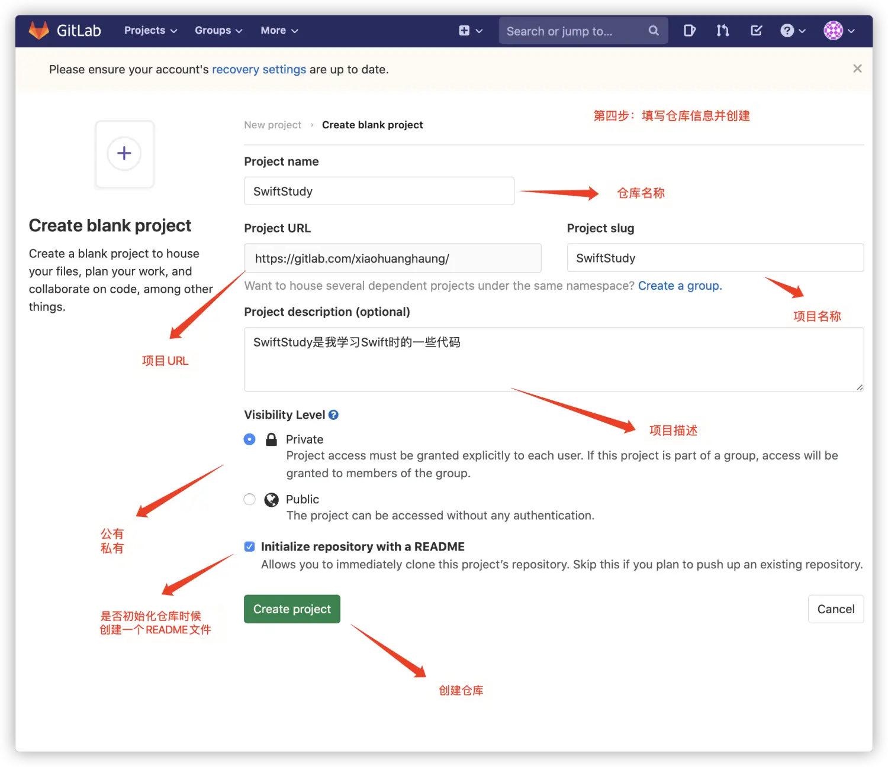Dismiss the recovery settings banner
Viewport: 888px width, 767px height.
[857, 69]
